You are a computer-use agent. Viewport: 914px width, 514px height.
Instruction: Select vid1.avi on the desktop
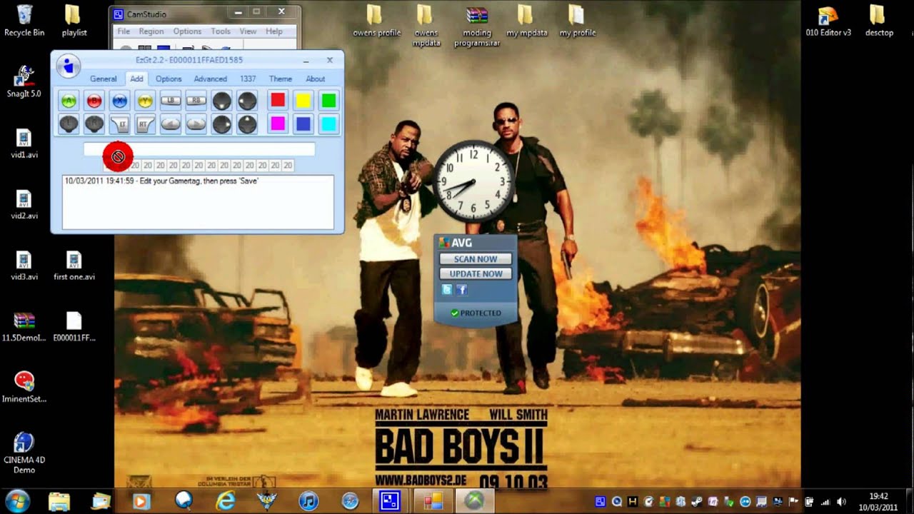24,143
